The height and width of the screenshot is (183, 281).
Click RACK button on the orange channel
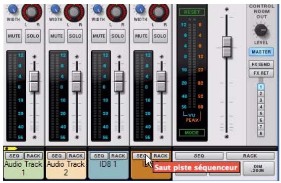[161, 156]
